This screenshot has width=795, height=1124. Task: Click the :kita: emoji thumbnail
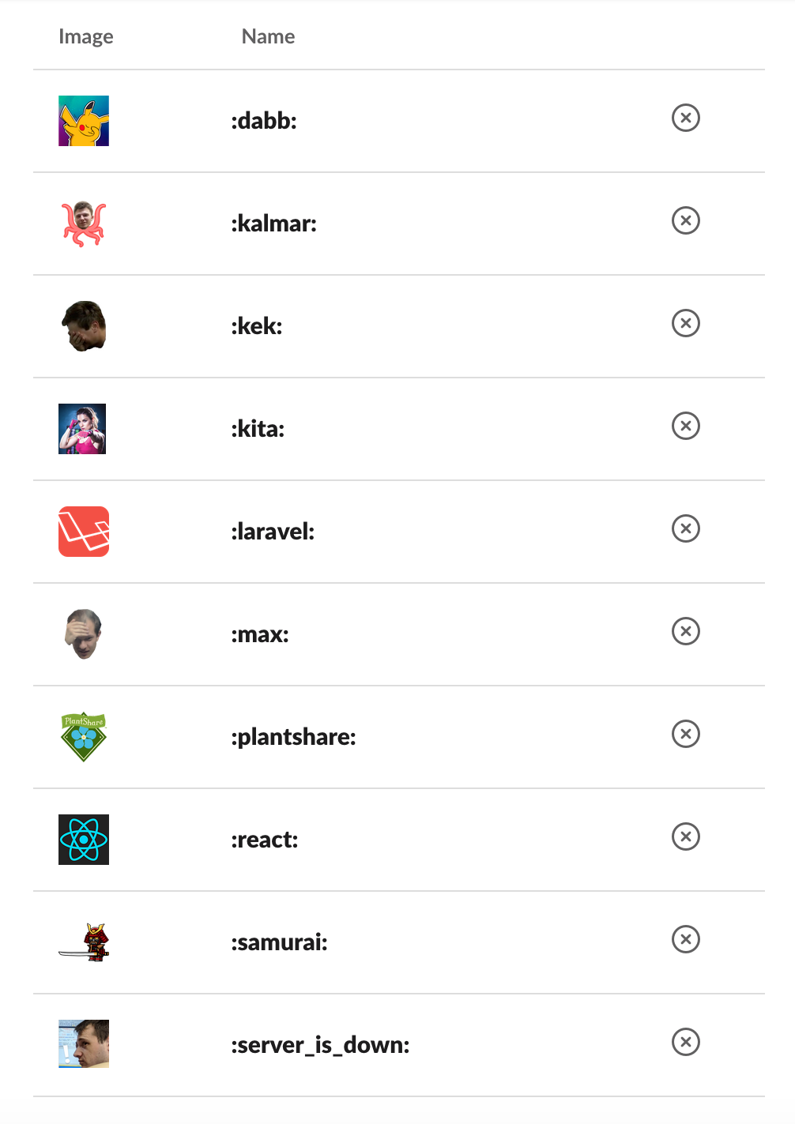click(83, 429)
